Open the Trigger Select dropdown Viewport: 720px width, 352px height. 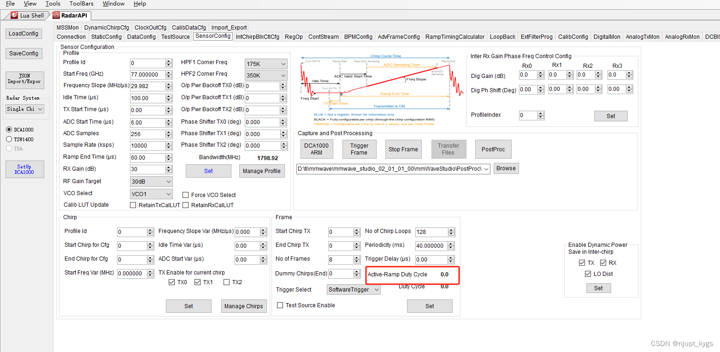point(354,290)
